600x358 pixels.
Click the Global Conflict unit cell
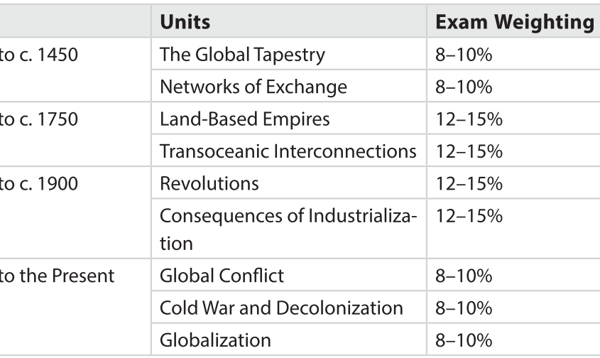coord(219,275)
